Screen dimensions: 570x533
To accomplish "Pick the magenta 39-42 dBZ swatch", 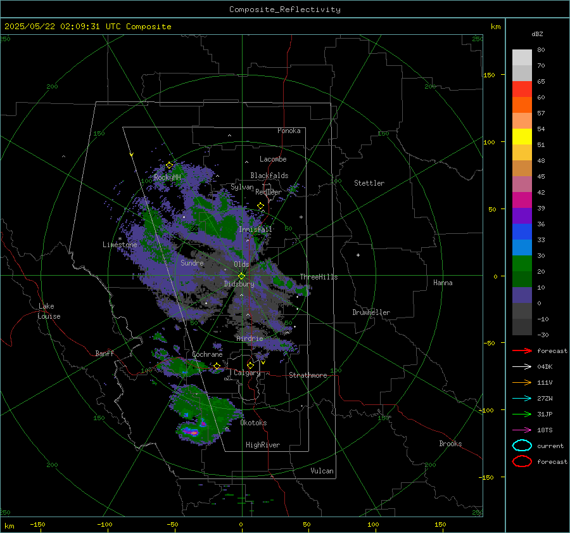I will pos(522,200).
